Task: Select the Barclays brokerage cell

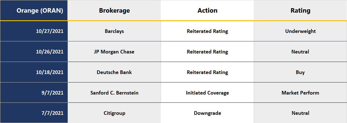Action: pyautogui.click(x=114, y=31)
